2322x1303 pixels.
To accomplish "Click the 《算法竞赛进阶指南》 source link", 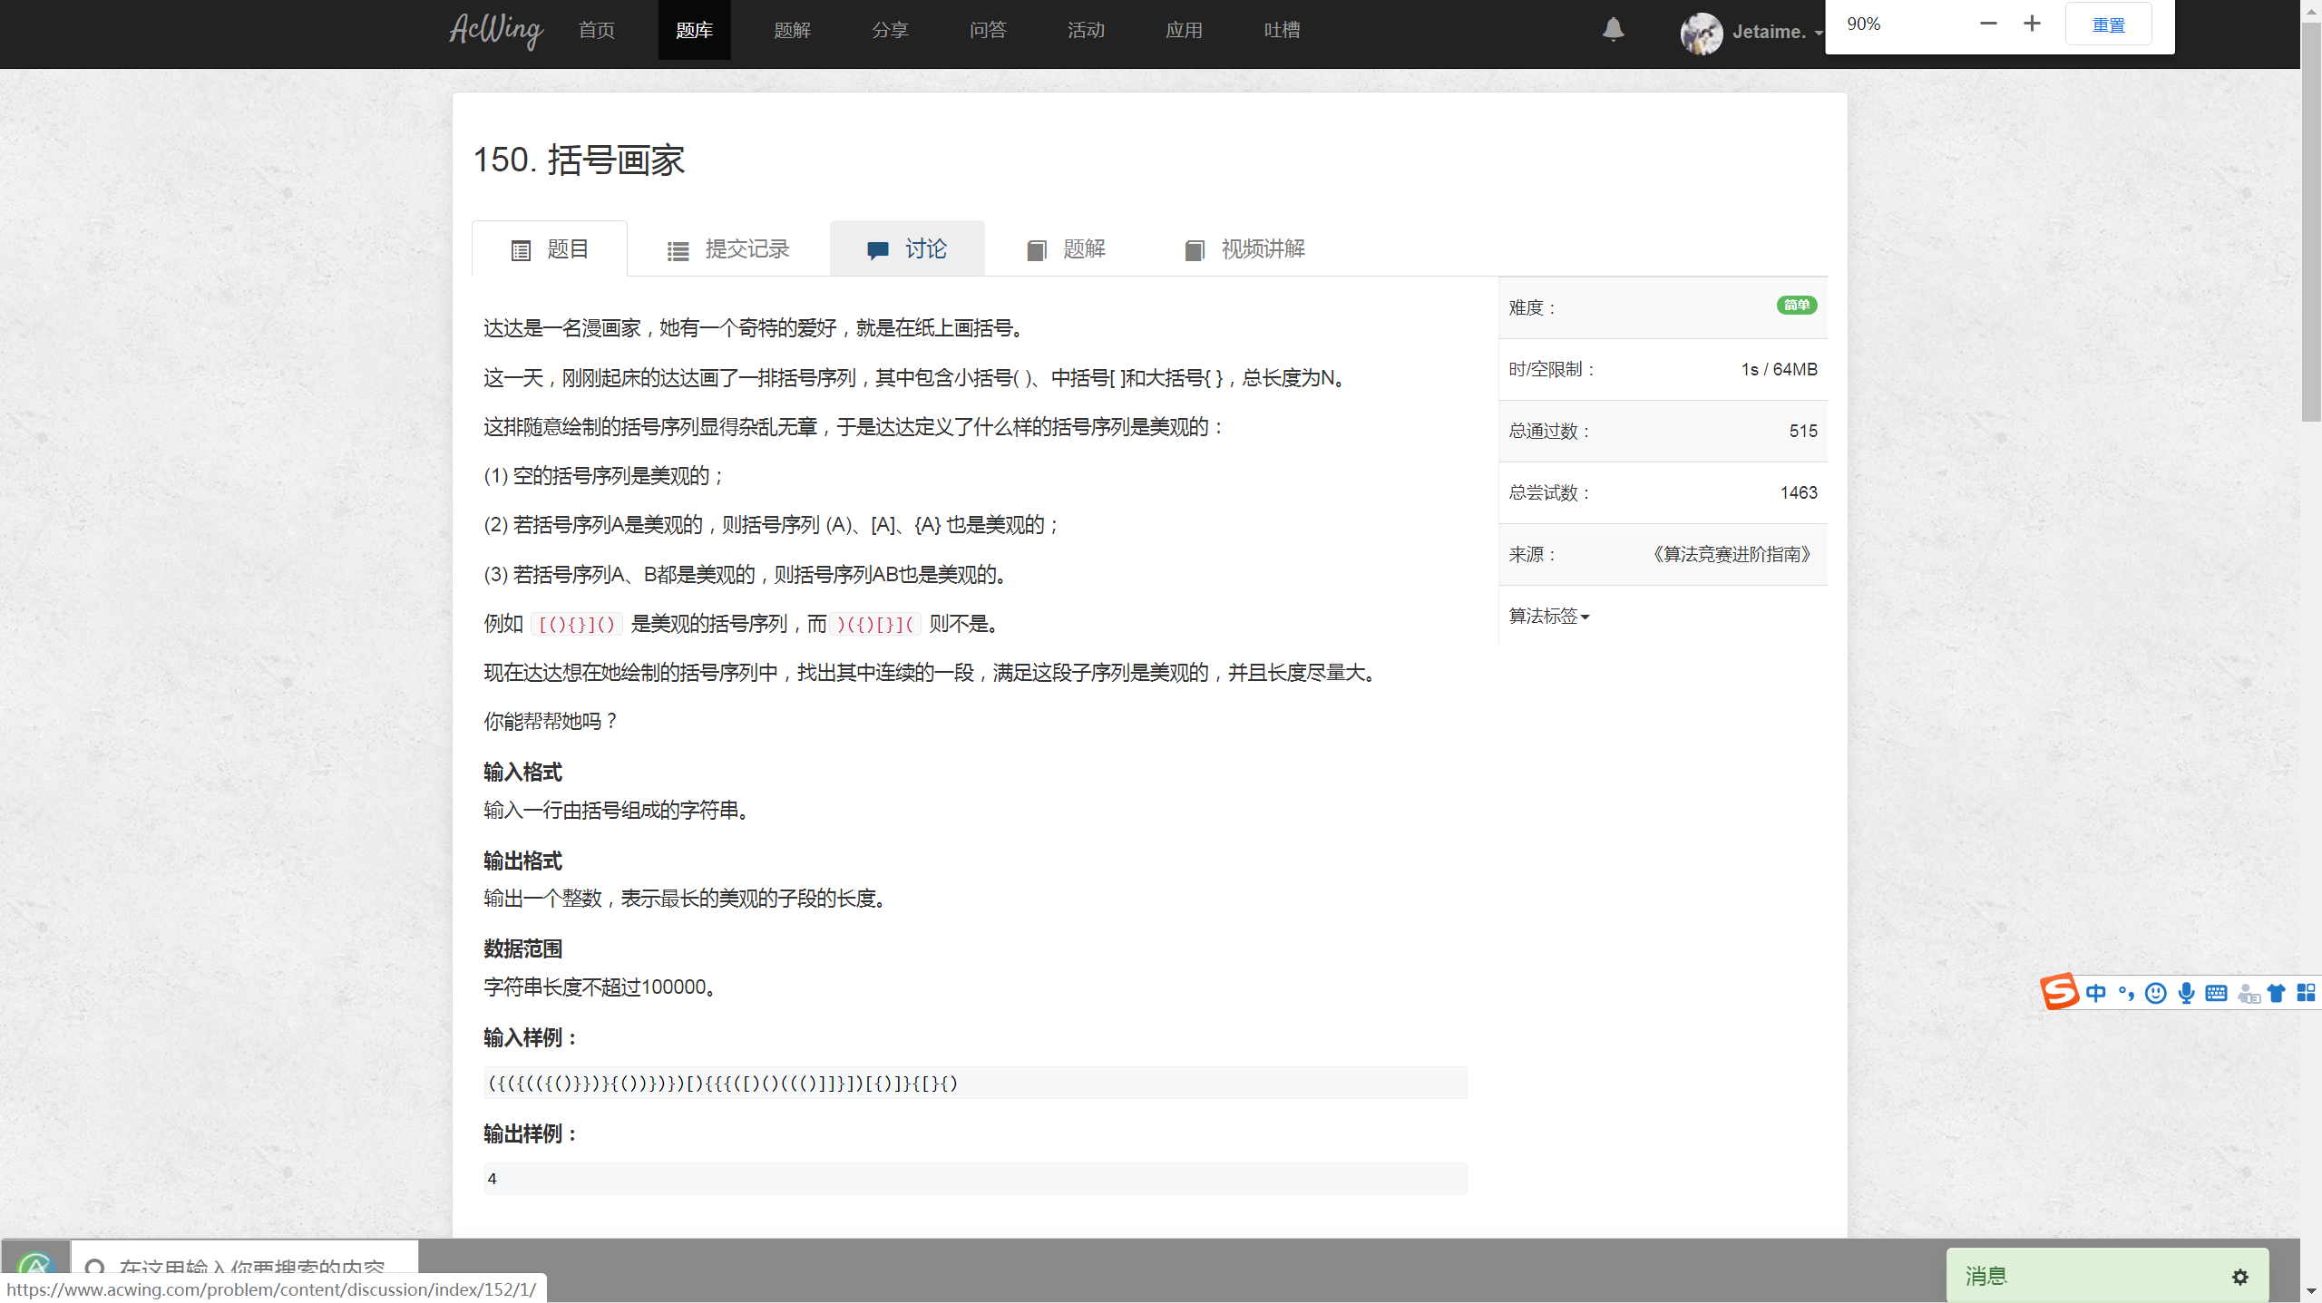I will [1732, 554].
